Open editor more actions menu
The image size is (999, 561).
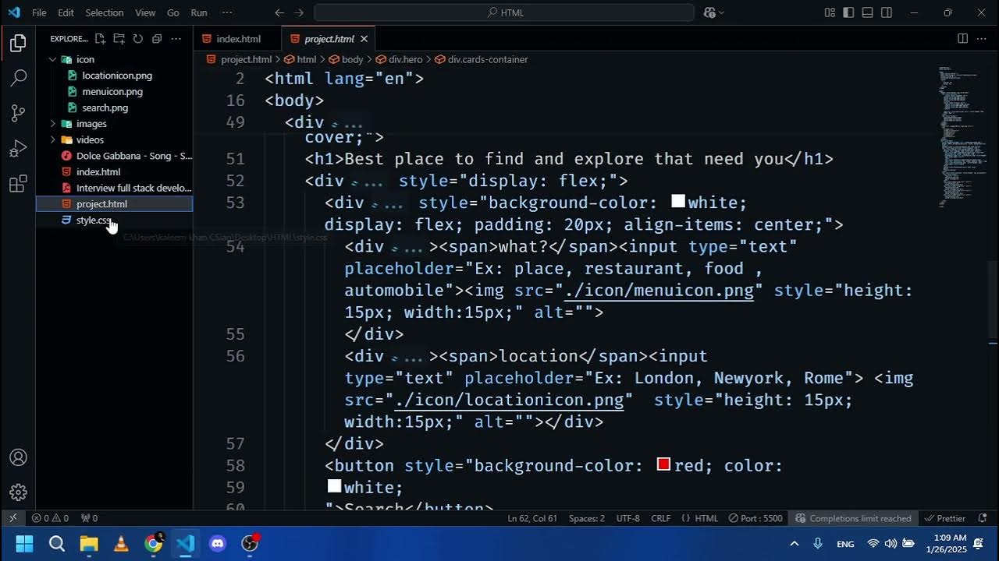[982, 38]
